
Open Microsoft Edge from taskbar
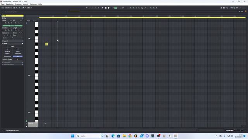[x=113, y=136]
